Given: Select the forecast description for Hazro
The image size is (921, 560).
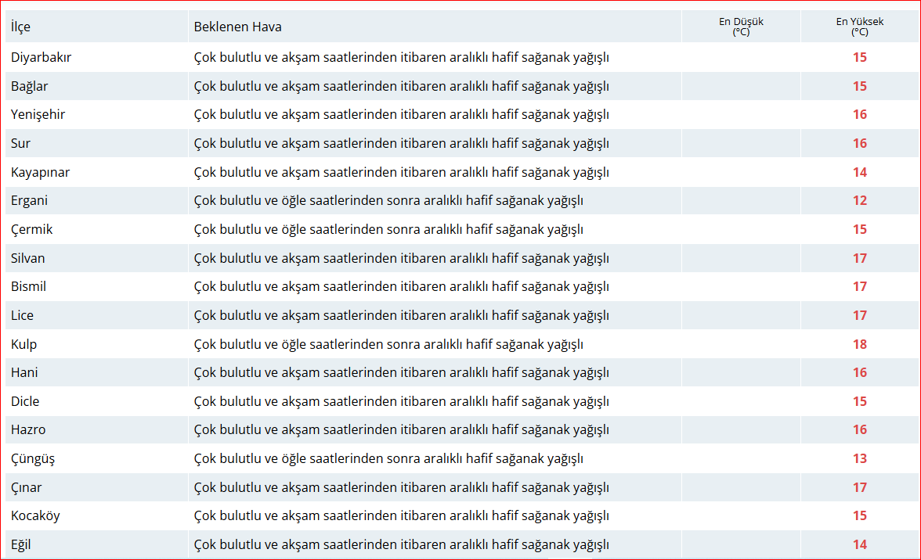Looking at the screenshot, I should click(x=401, y=430).
